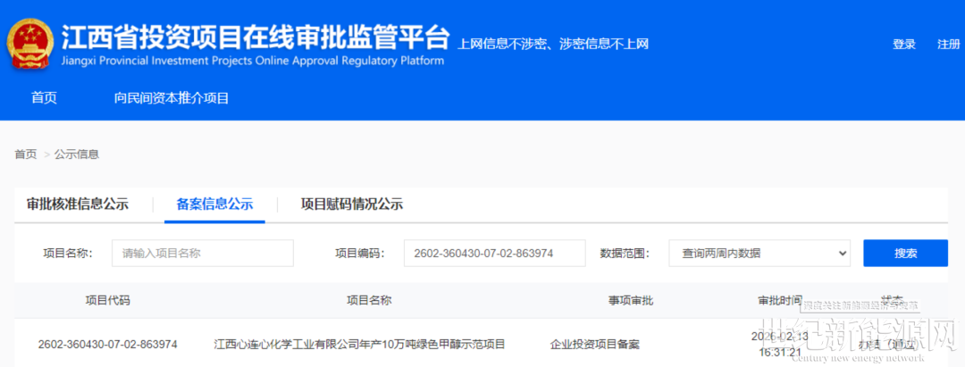Click the 企业投资项目备案 cell in the row
965x367 pixels.
click(595, 344)
